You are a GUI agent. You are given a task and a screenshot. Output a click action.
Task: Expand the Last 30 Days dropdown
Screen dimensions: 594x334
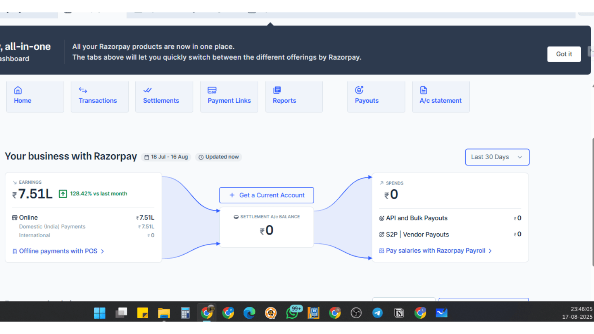point(497,157)
